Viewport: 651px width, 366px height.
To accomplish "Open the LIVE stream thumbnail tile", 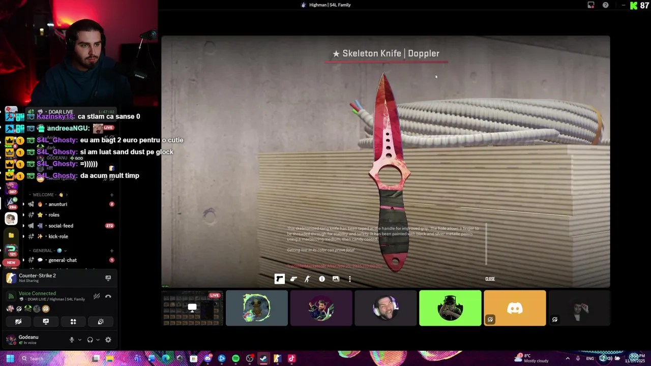I will (192, 308).
